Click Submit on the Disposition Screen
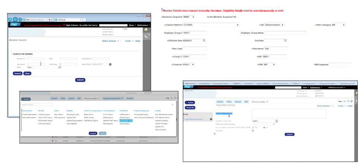360x165 pixels. click(289, 134)
